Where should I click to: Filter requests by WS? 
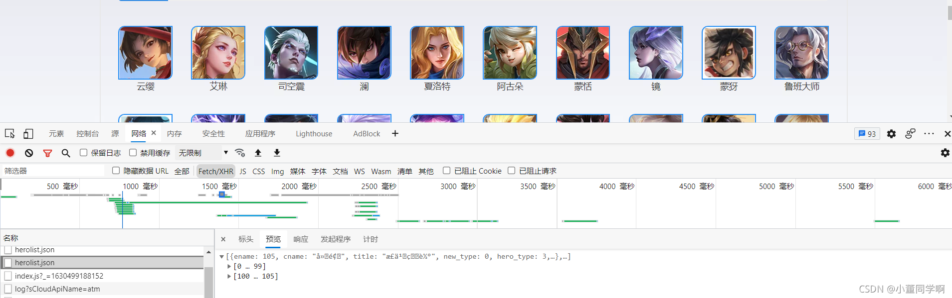360,171
